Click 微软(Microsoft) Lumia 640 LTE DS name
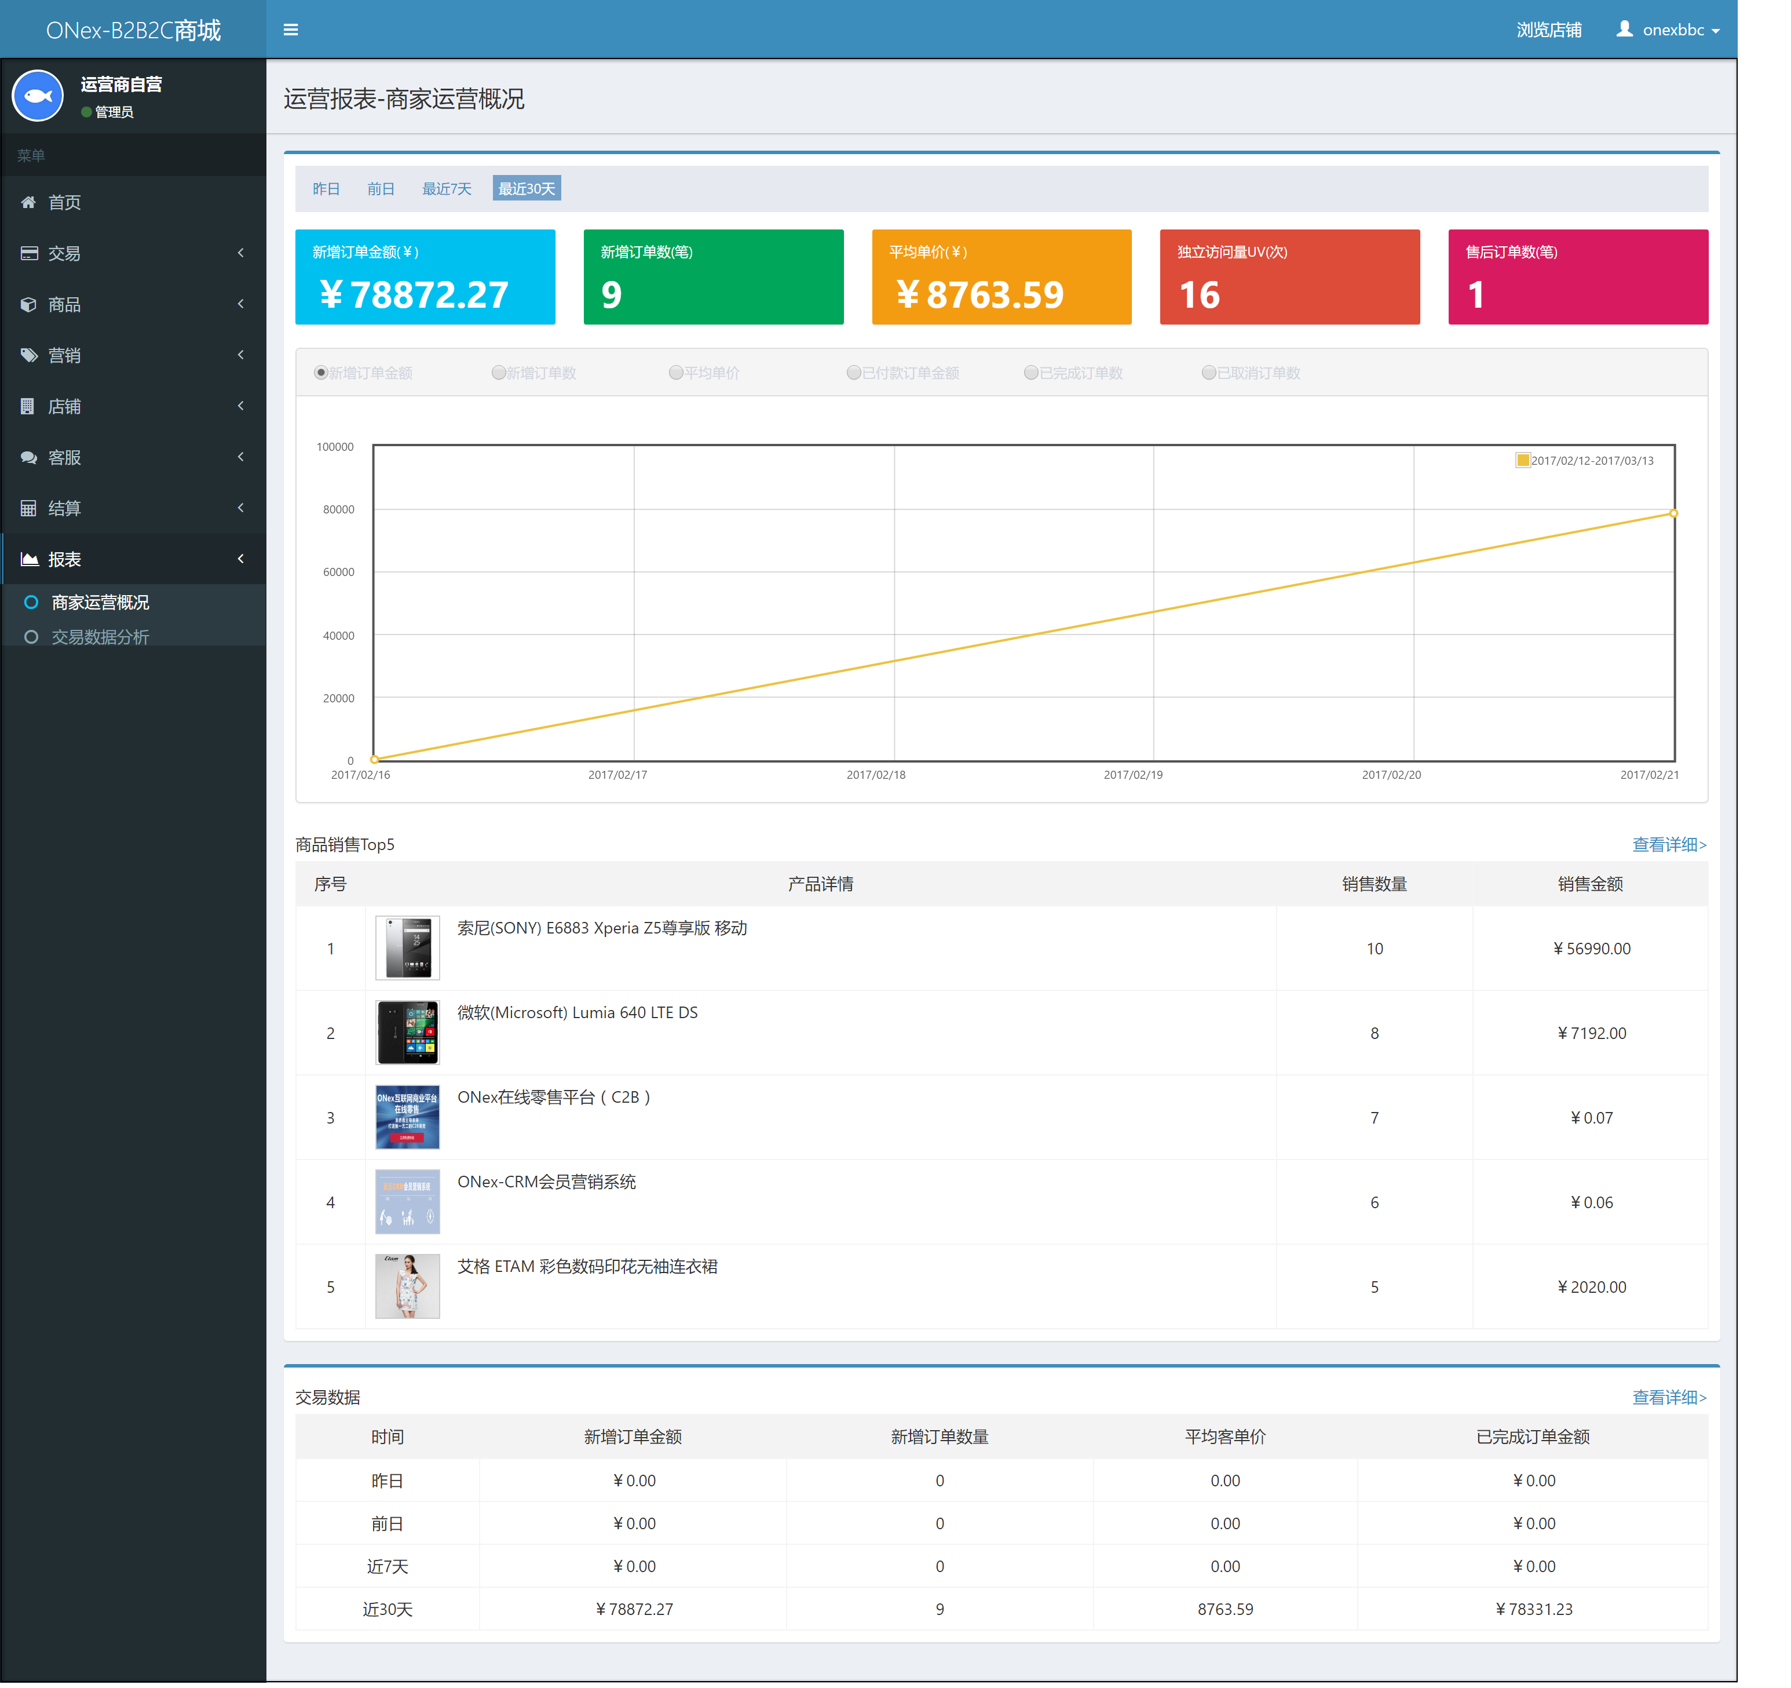 (x=577, y=1013)
